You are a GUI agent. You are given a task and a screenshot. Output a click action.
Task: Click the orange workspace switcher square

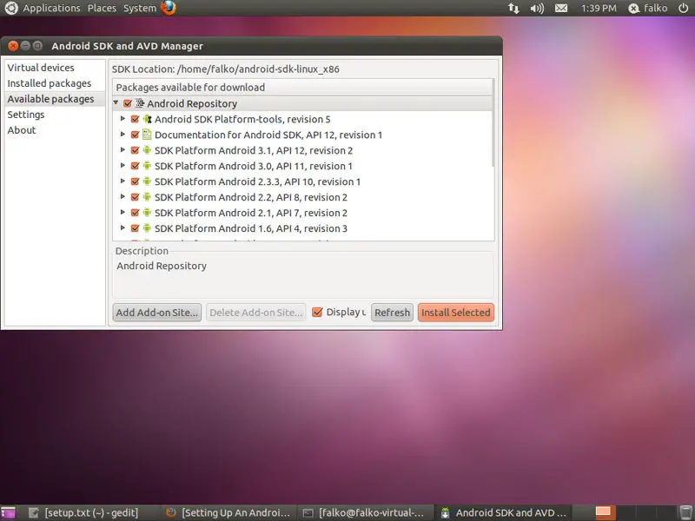[x=603, y=512]
